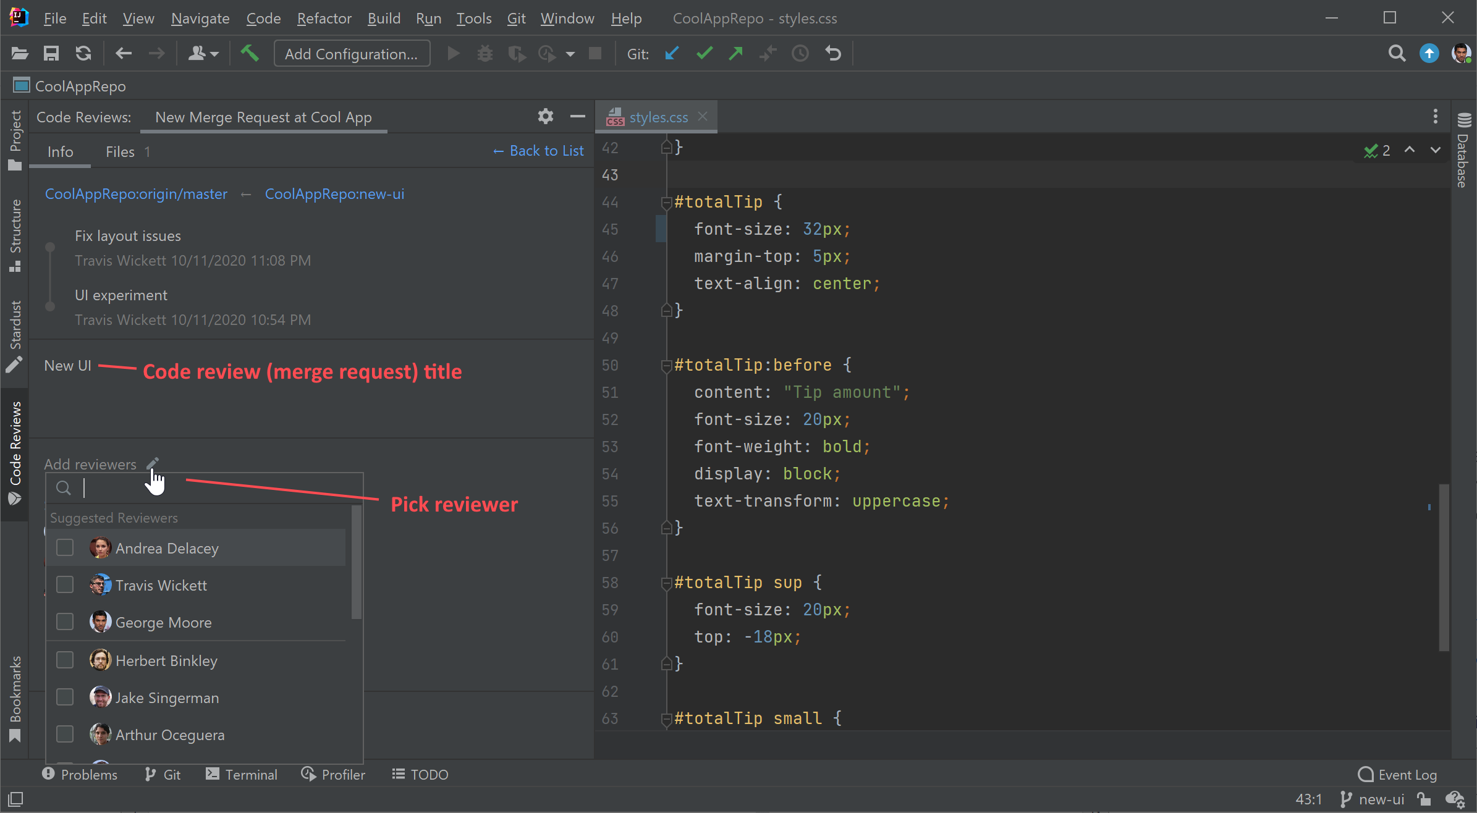Click Search Everywhere magnifier icon
The image size is (1477, 813).
pyautogui.click(x=1397, y=54)
